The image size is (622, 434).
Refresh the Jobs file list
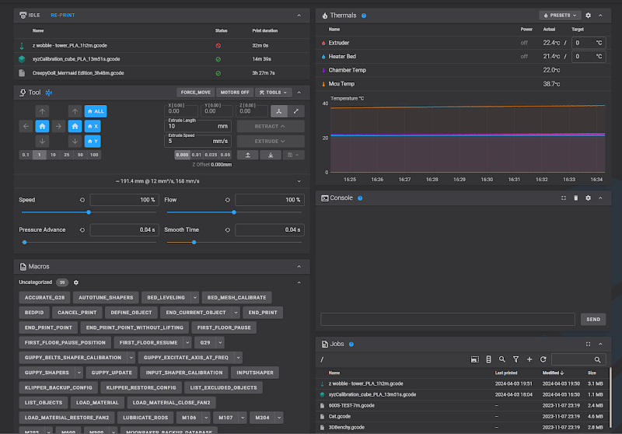(x=543, y=359)
